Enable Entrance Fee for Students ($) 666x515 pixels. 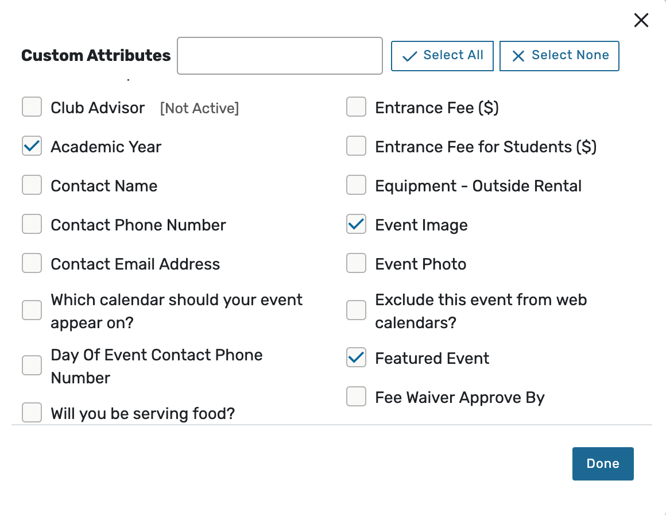[x=357, y=146]
